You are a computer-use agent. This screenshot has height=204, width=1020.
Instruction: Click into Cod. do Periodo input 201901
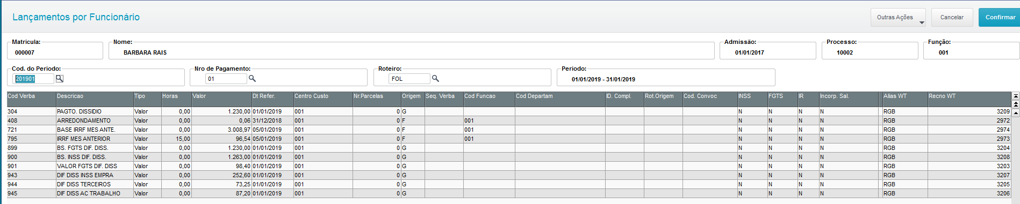33,79
